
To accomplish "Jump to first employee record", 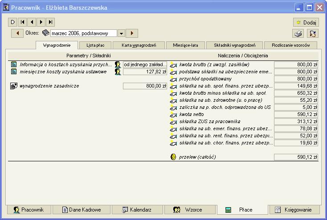I will [22, 22].
